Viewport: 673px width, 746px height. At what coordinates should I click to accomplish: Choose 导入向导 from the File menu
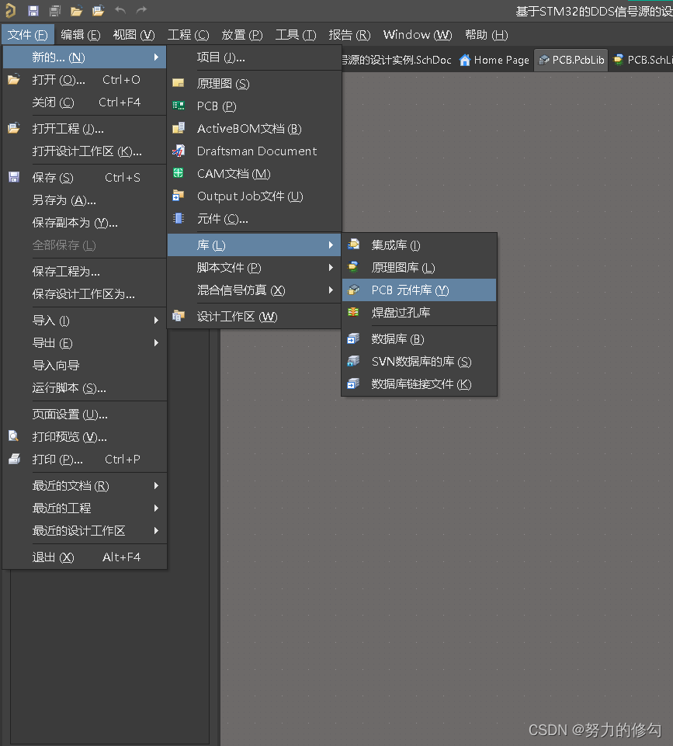(85, 365)
